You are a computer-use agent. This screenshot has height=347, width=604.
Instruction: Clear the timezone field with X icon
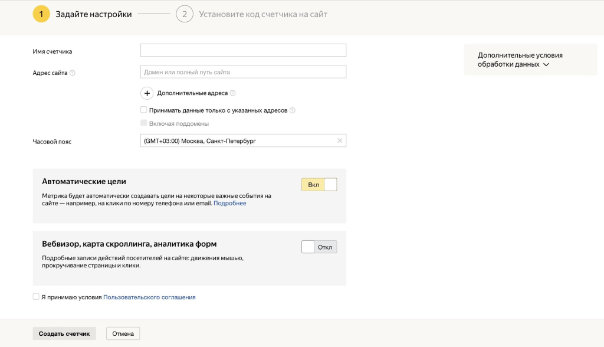pyautogui.click(x=339, y=140)
